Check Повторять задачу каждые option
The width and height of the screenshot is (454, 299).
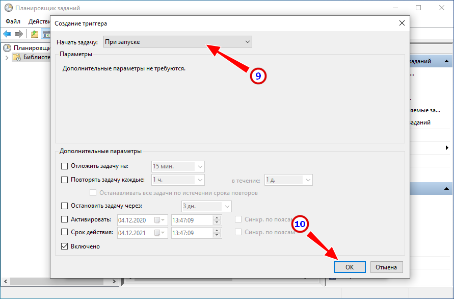pos(64,180)
